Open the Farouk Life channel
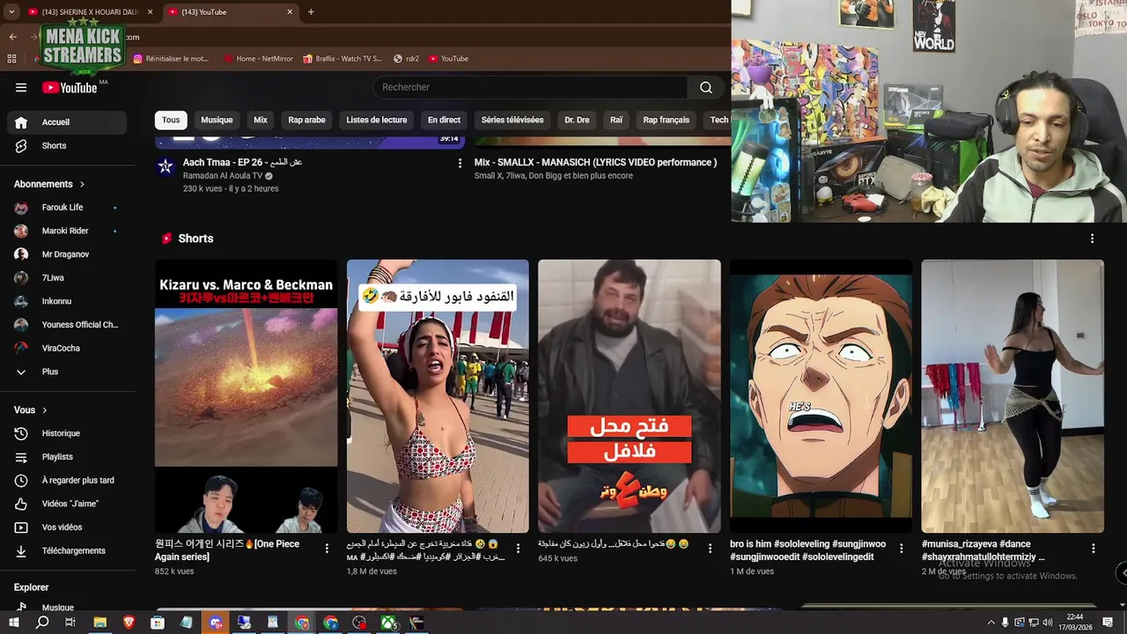The height and width of the screenshot is (634, 1127). click(x=67, y=208)
